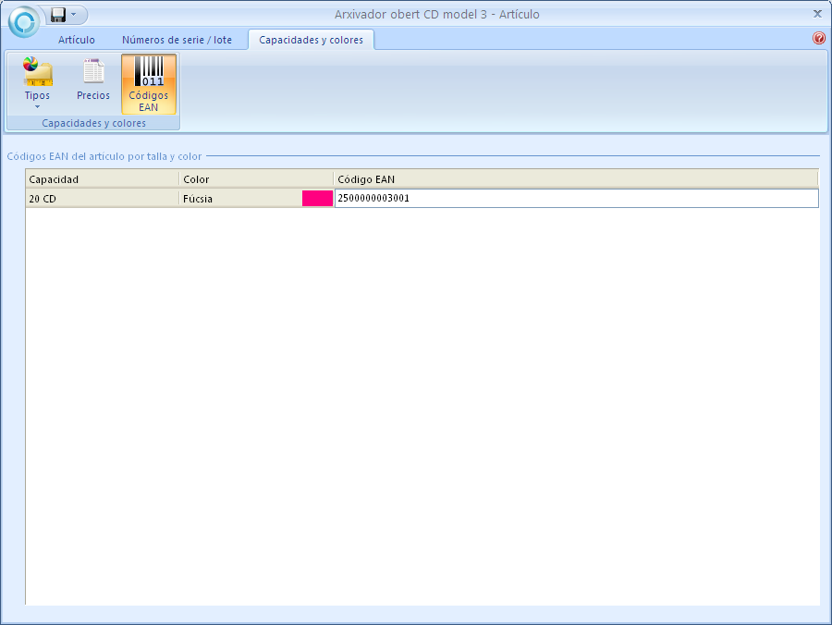
Task: Go to Números de serie / lote tab
Action: pos(177,40)
